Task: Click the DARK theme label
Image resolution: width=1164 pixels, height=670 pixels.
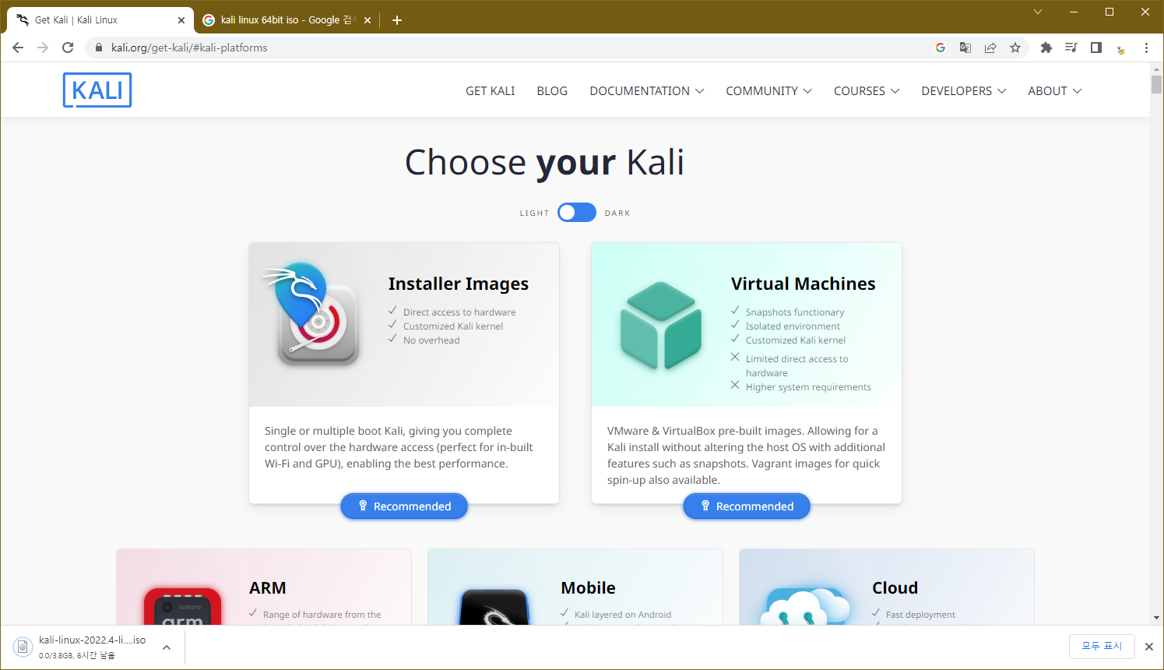Action: [617, 213]
